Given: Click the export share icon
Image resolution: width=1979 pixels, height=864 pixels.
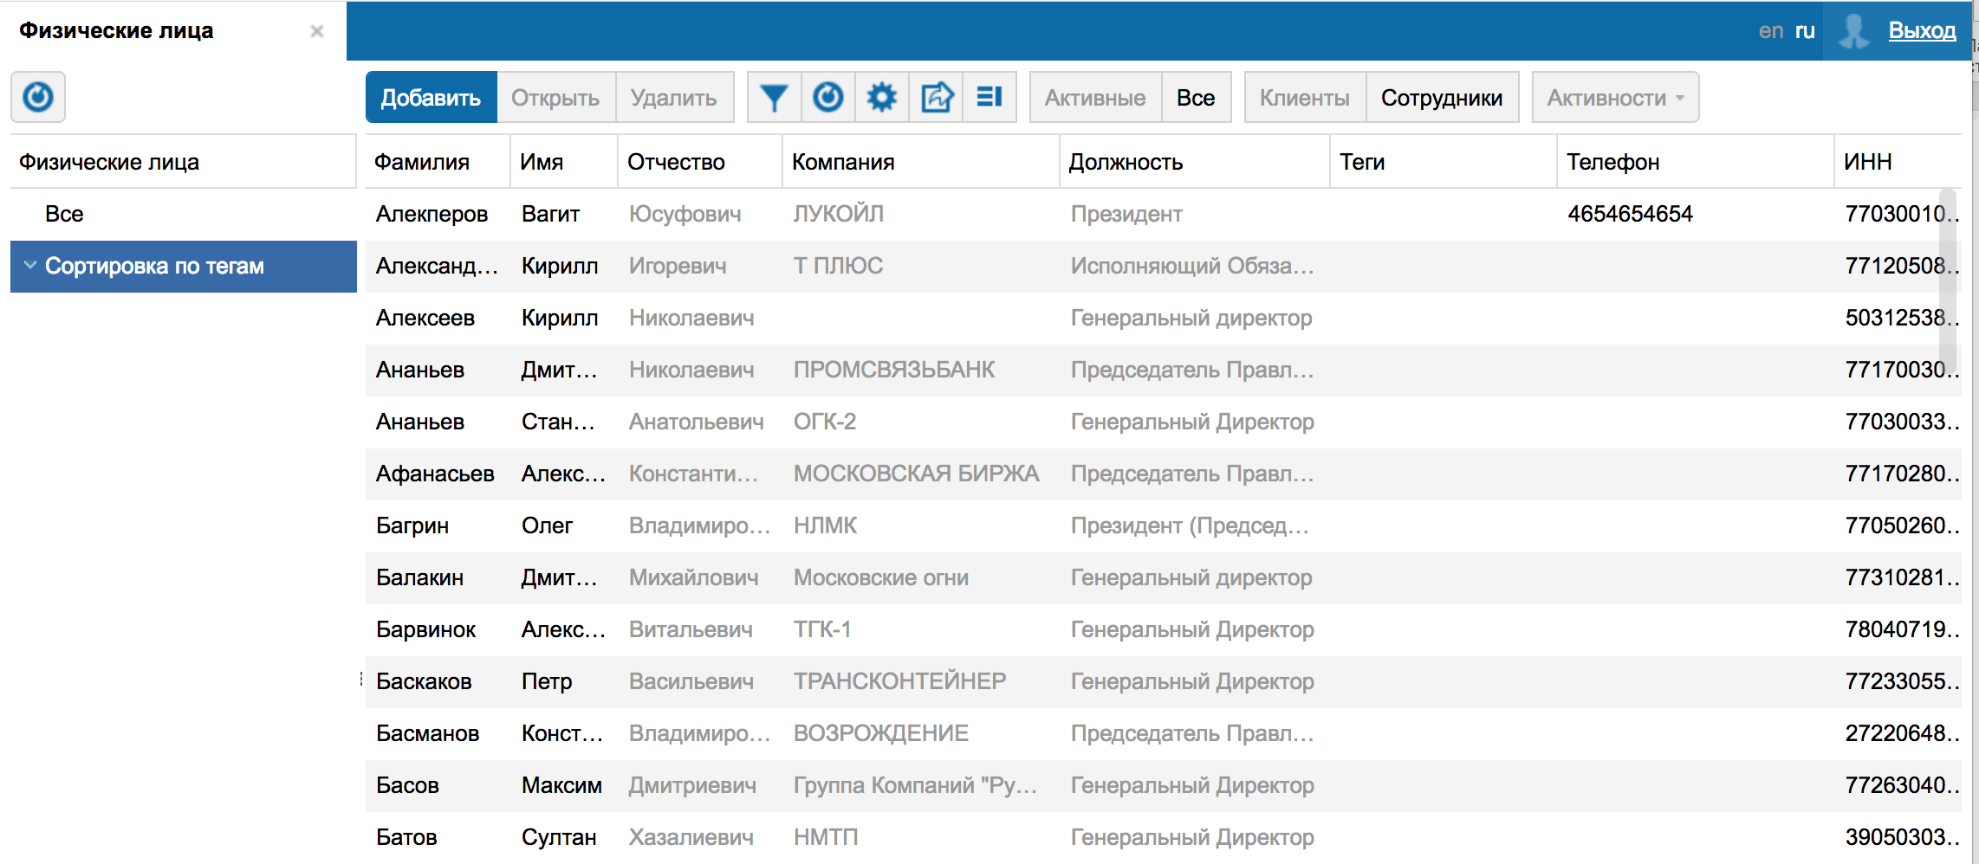Looking at the screenshot, I should coord(936,98).
